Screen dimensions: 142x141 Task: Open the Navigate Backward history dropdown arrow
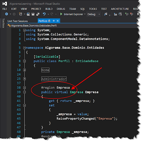click(x=10, y=14)
